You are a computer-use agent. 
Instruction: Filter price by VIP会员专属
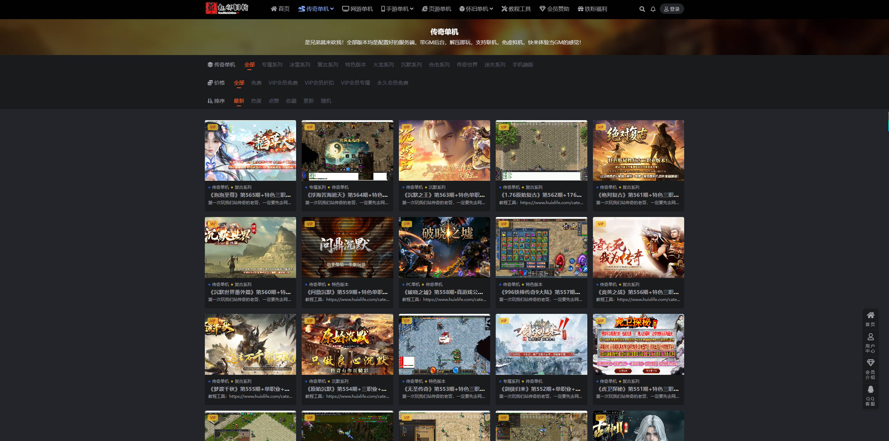pyautogui.click(x=356, y=83)
